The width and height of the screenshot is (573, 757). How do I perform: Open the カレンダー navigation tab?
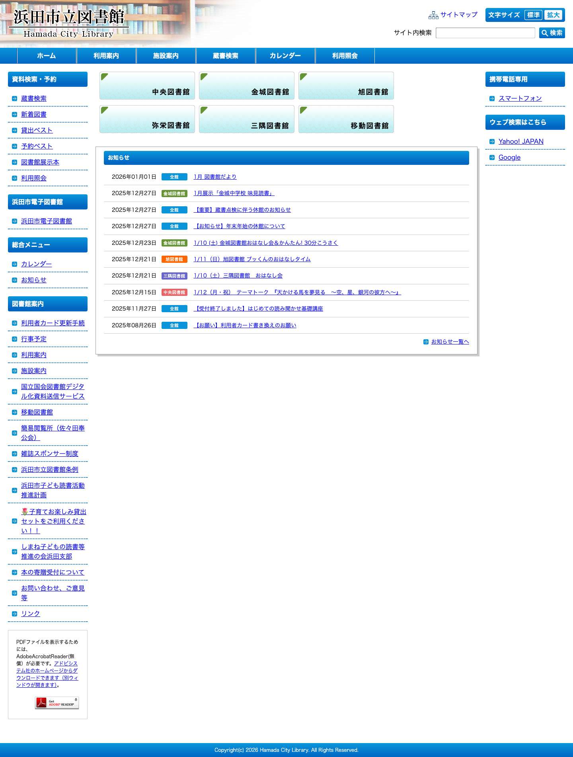(285, 56)
